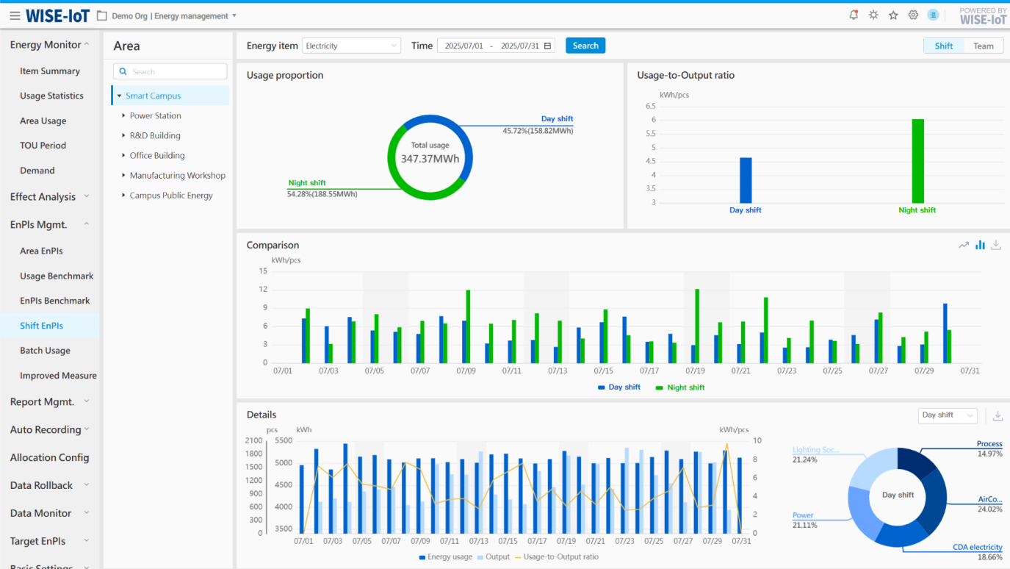The height and width of the screenshot is (569, 1010).
Task: Select the Shift toggle option
Action: (x=943, y=46)
